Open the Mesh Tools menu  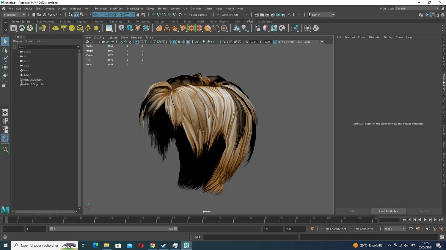(117, 9)
